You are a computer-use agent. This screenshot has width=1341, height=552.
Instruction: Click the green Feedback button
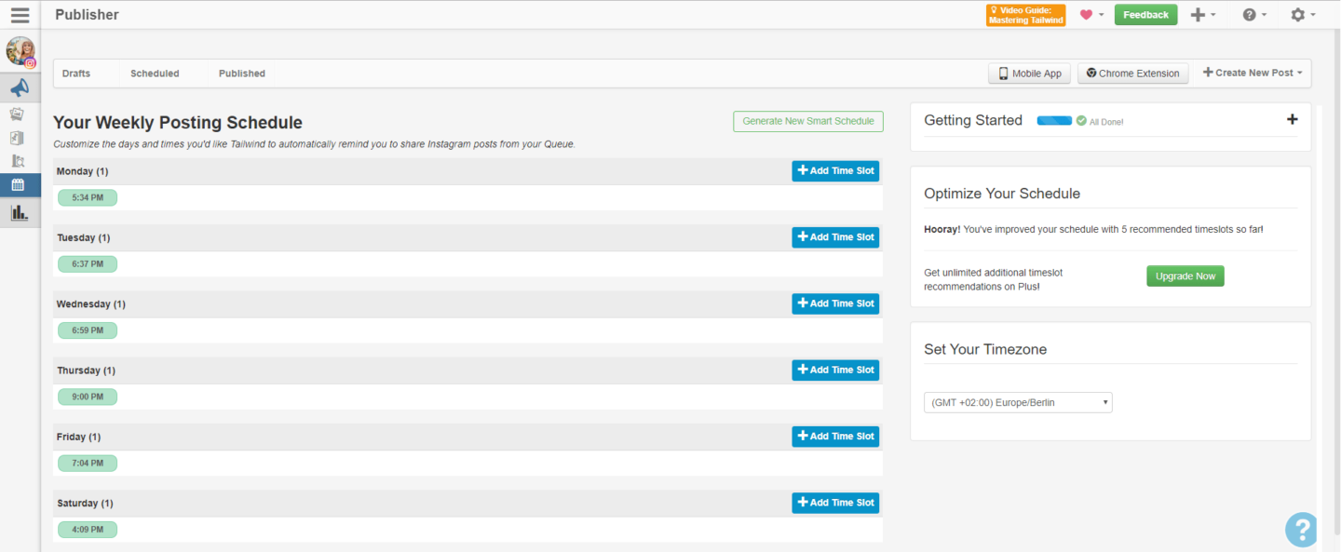click(x=1145, y=15)
